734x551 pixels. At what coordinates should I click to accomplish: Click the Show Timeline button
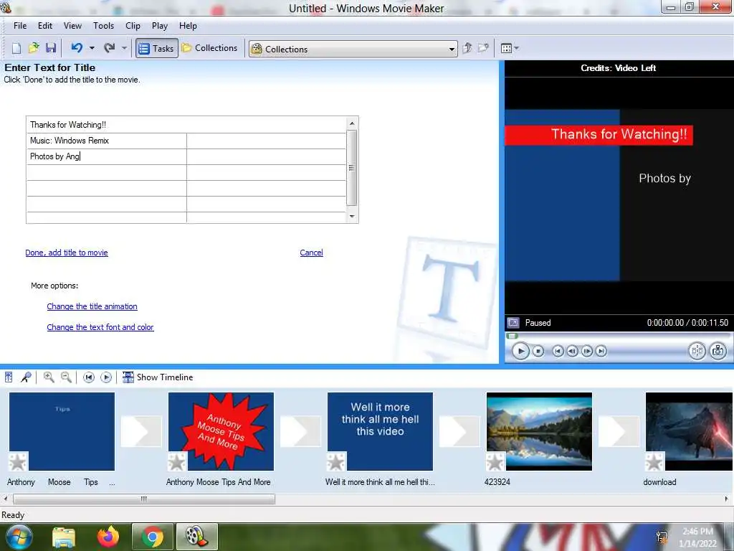point(158,377)
